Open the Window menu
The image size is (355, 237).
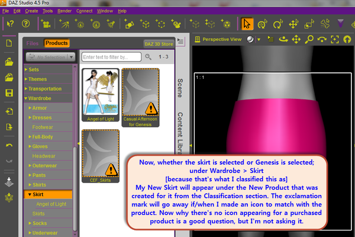point(105,11)
